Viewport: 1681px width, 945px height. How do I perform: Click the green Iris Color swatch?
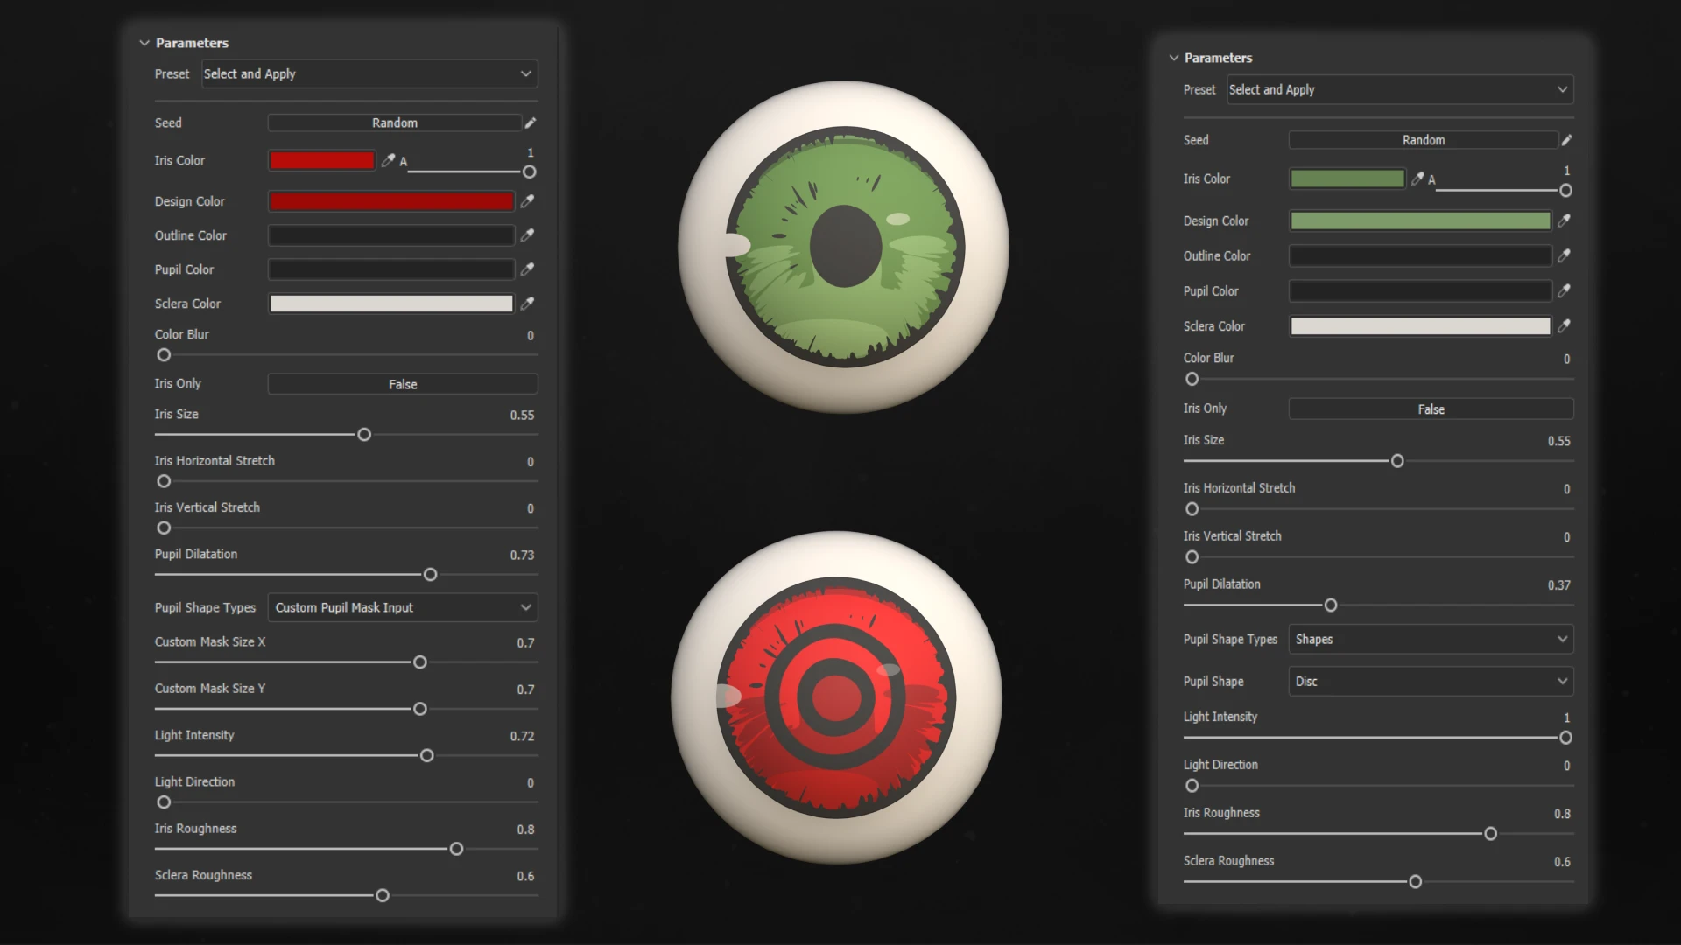[x=1347, y=178]
